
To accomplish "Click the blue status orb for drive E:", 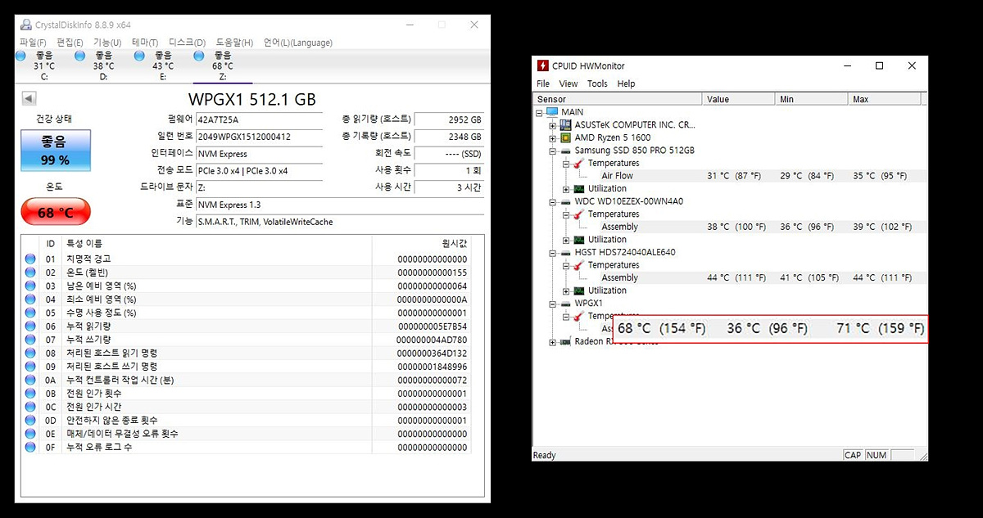I will (x=139, y=56).
